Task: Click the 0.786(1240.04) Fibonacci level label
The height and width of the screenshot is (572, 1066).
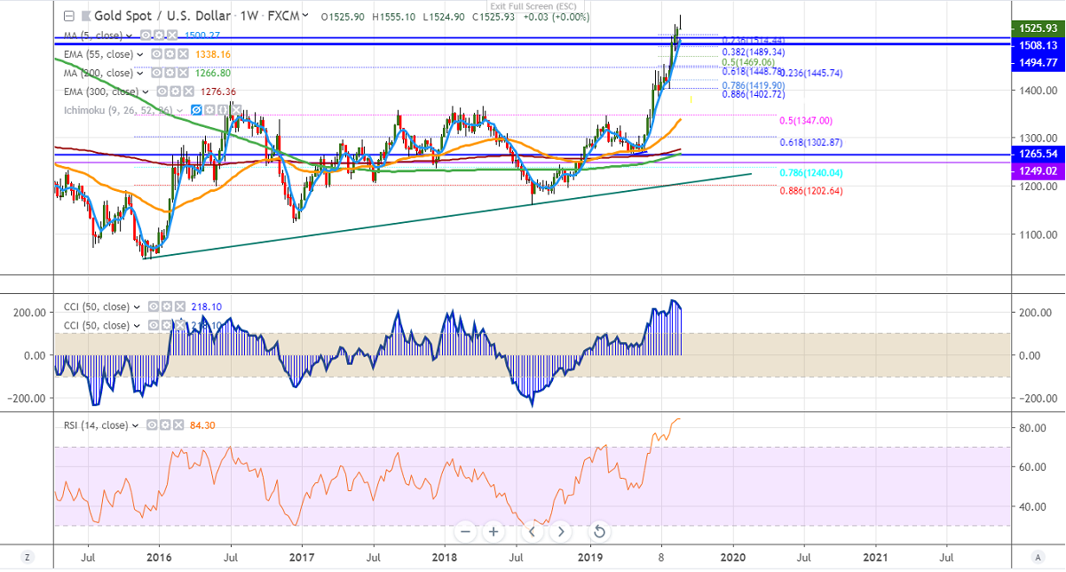Action: click(811, 173)
